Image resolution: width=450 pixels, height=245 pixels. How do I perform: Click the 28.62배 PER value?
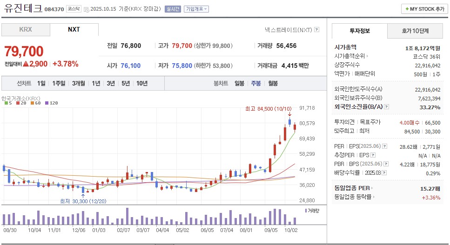click(409, 147)
